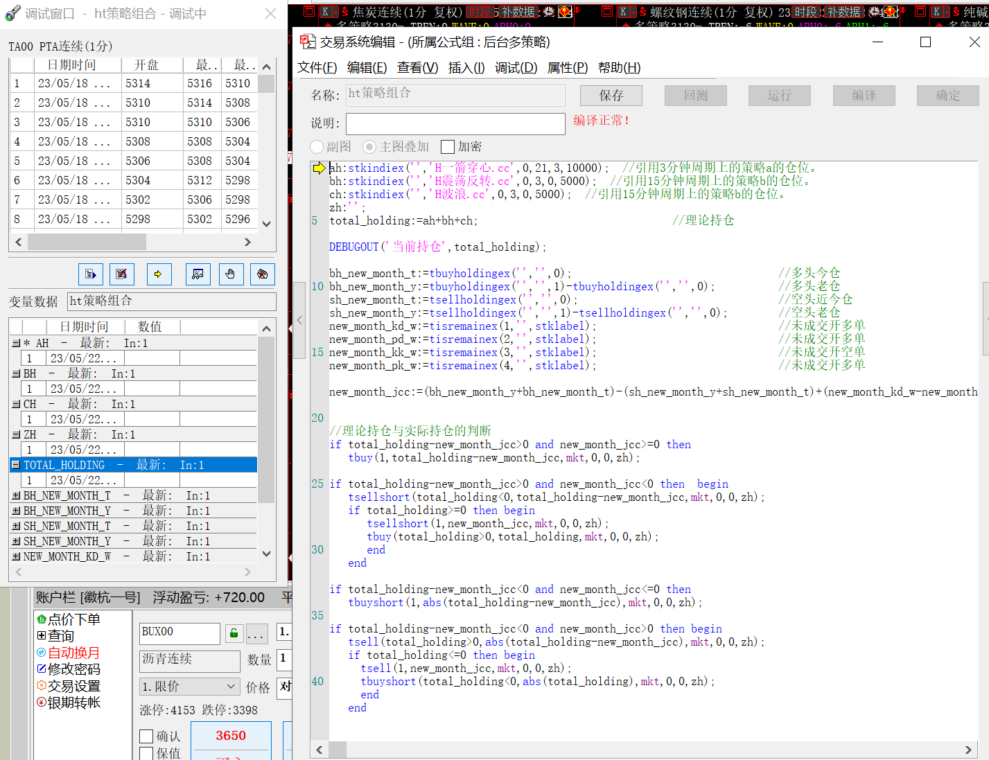This screenshot has height=760, width=989.
Task: Click the ... browse button beside BUX00
Action: 256,633
